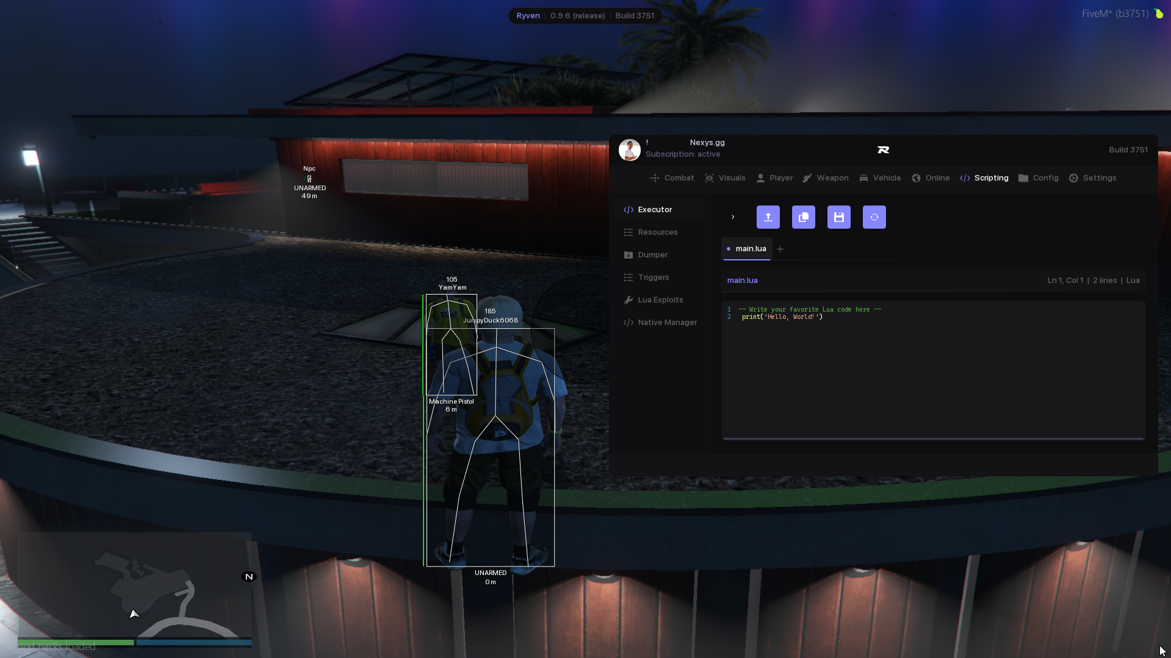Select the main.lua tab

(747, 249)
